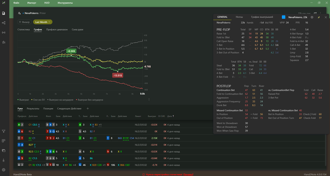Click the Hand2Note logo icon

click(x=4, y=2)
